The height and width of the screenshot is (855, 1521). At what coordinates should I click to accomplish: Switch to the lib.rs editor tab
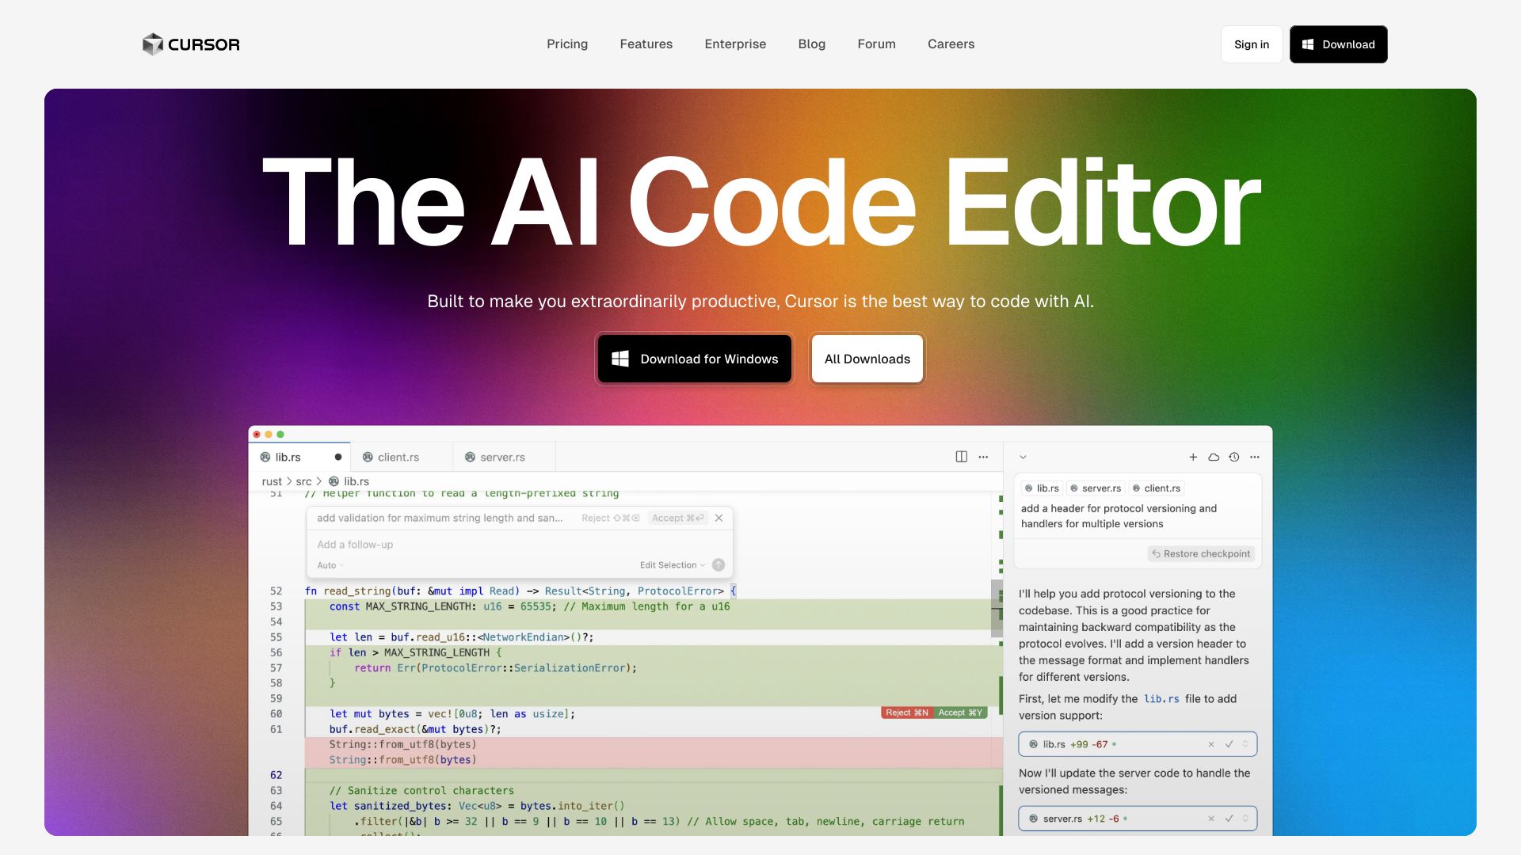(x=299, y=457)
